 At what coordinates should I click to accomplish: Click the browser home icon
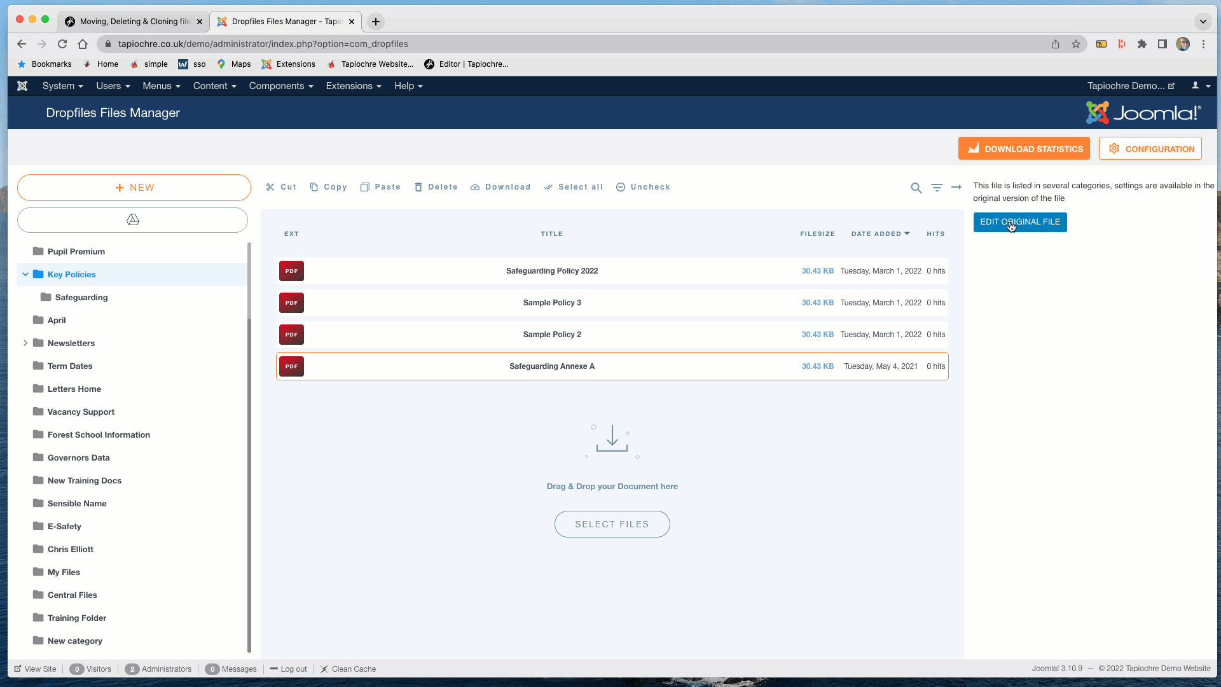83,44
